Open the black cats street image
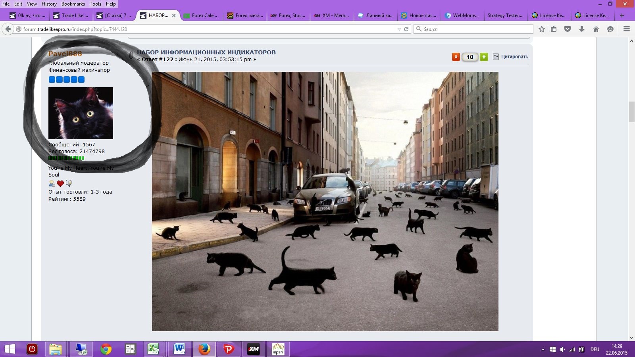The image size is (635, 357). pyautogui.click(x=325, y=202)
